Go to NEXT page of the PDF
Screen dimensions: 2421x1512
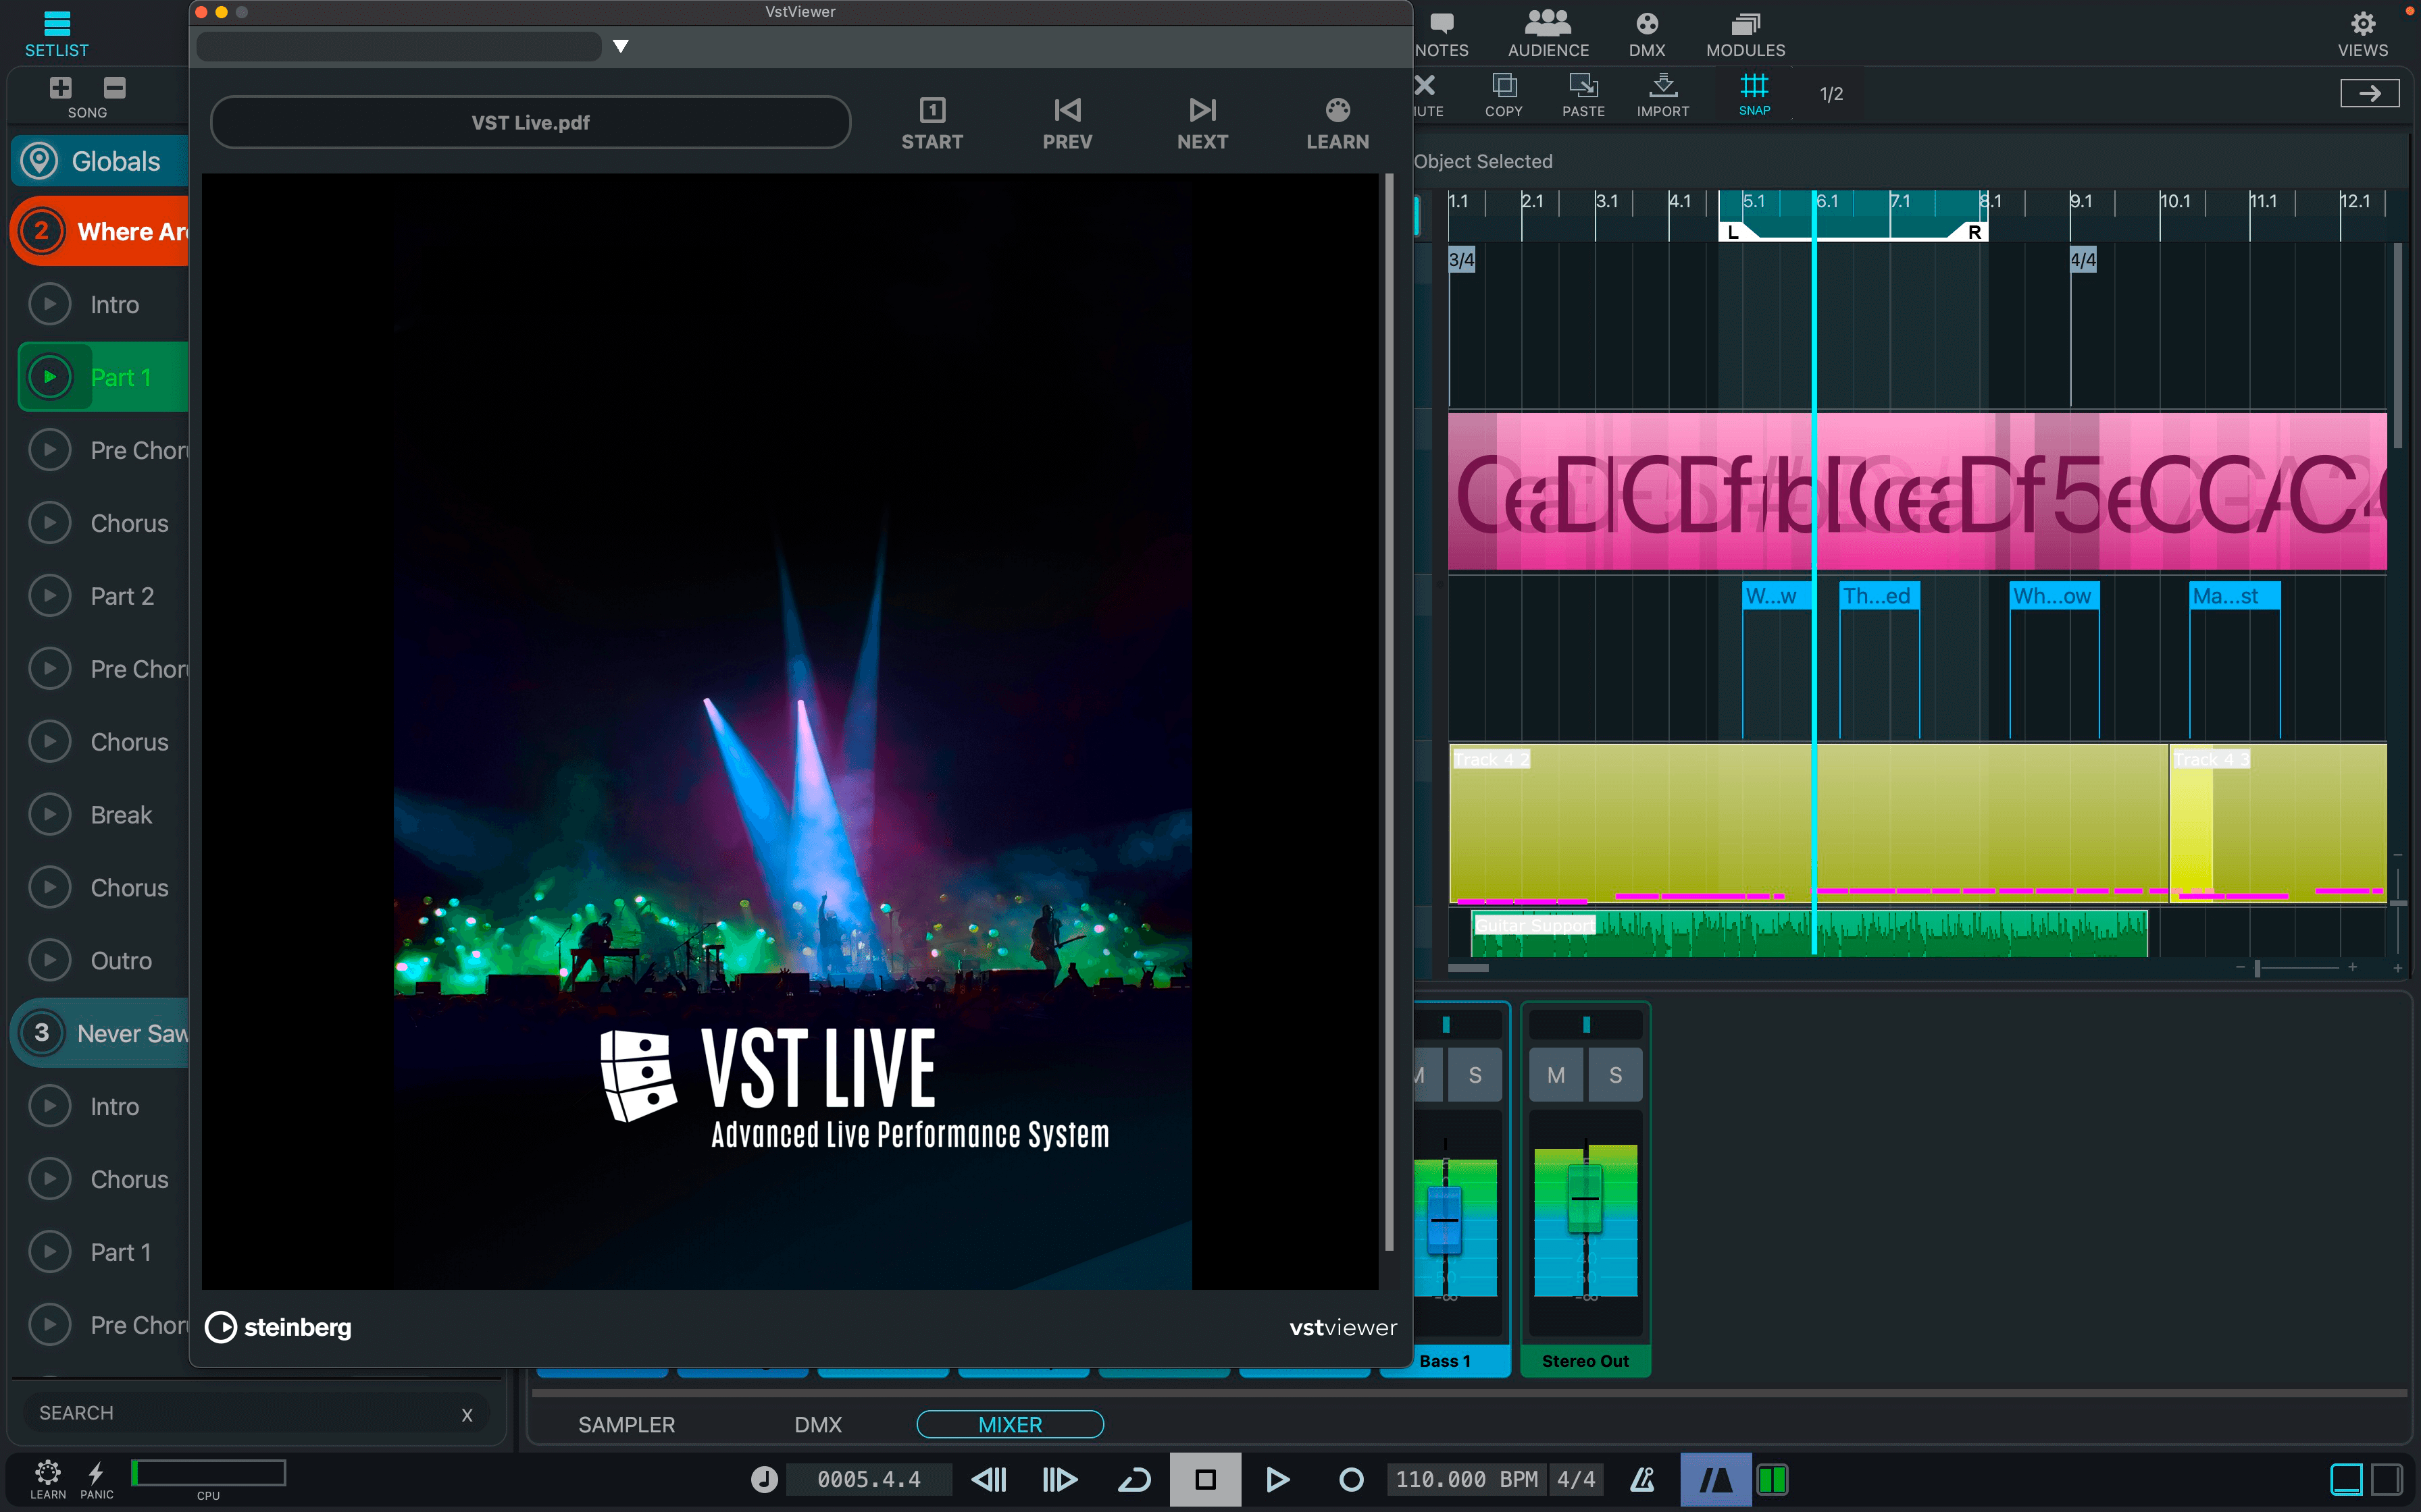tap(1202, 122)
